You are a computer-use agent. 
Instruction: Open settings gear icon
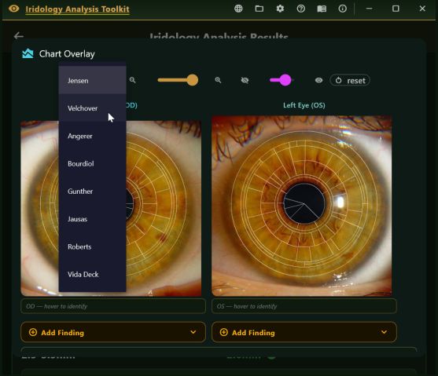click(280, 9)
